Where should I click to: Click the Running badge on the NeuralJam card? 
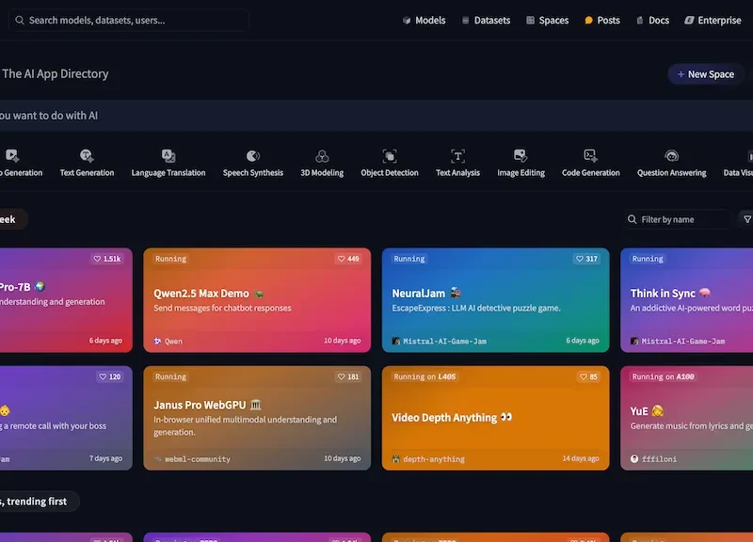[x=409, y=259]
